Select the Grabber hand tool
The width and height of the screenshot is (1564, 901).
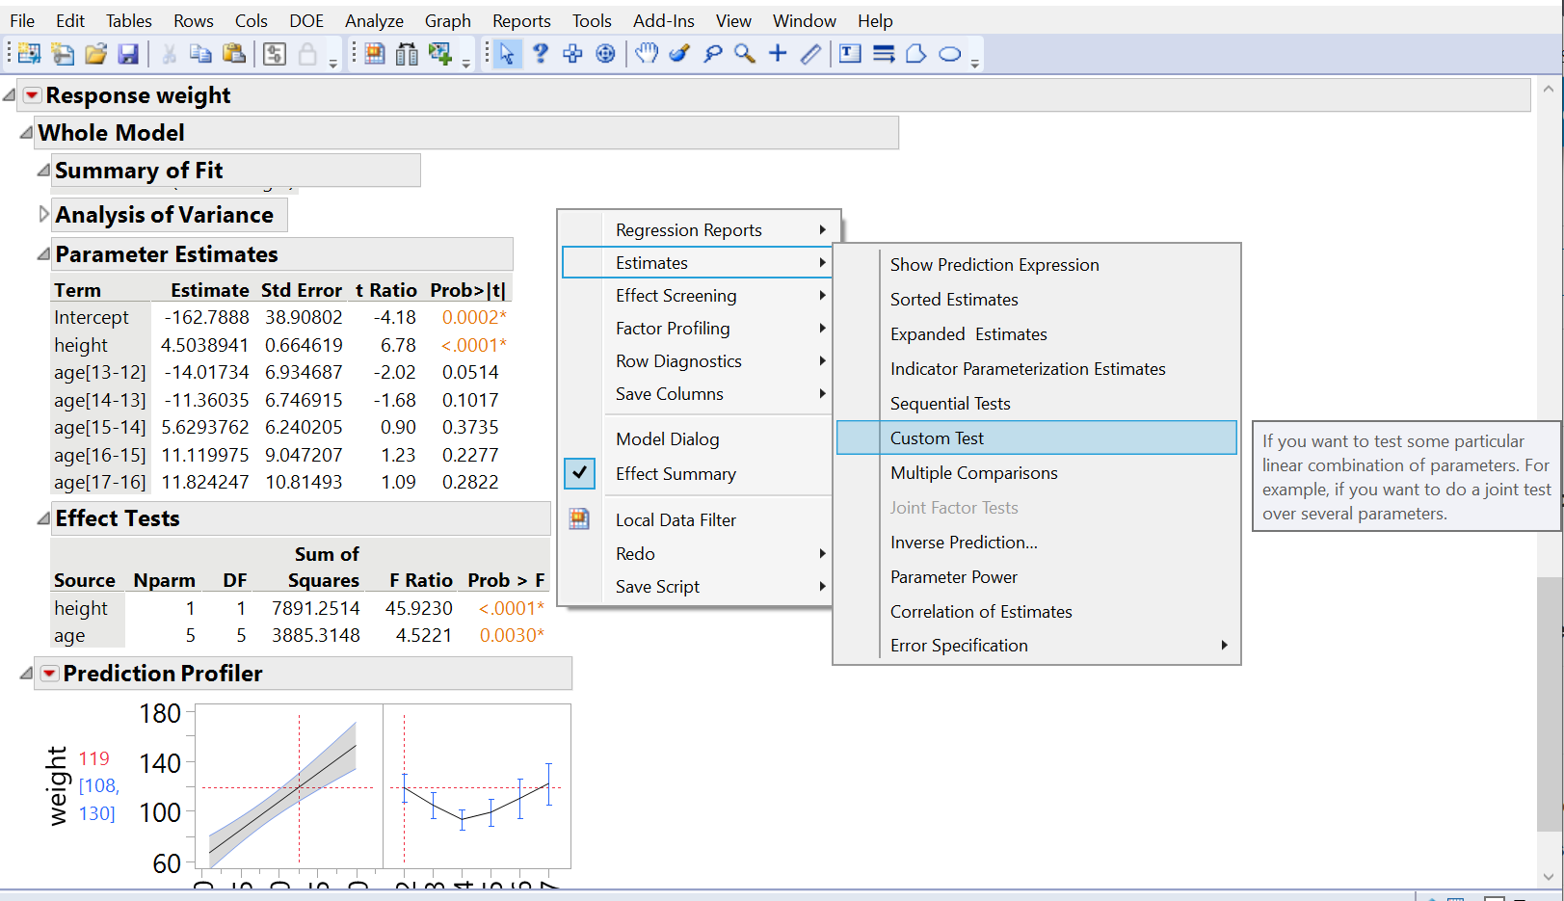[646, 53]
